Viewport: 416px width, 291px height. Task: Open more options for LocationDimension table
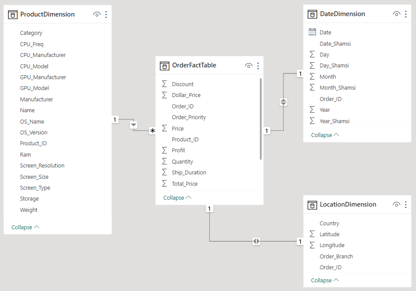[406, 204]
